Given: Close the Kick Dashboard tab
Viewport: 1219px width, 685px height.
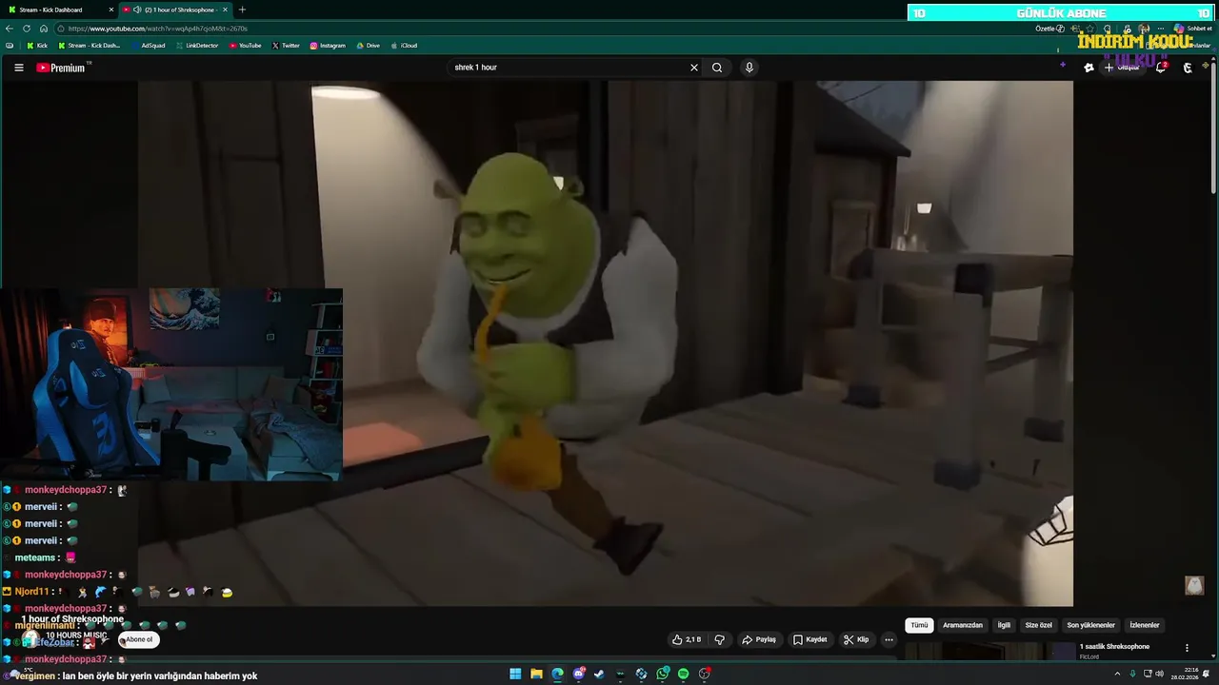Looking at the screenshot, I should pyautogui.click(x=111, y=10).
